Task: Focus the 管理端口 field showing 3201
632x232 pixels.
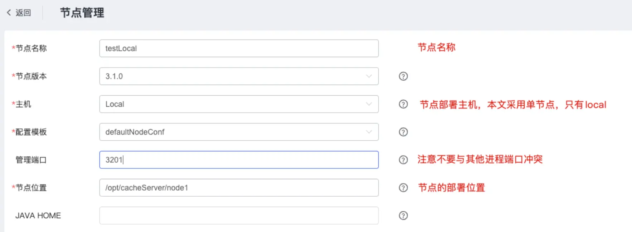Action: click(x=239, y=160)
